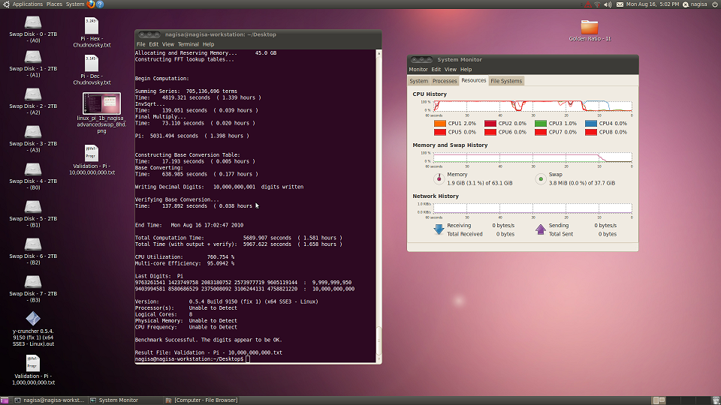Switch to the Processes tab
Screen dimensions: 721x405
pos(445,81)
